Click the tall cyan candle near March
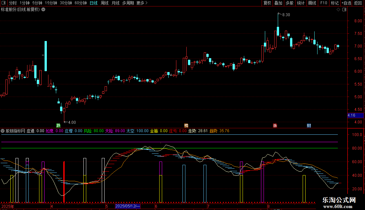This screenshot has height=210, width=365. (46, 56)
